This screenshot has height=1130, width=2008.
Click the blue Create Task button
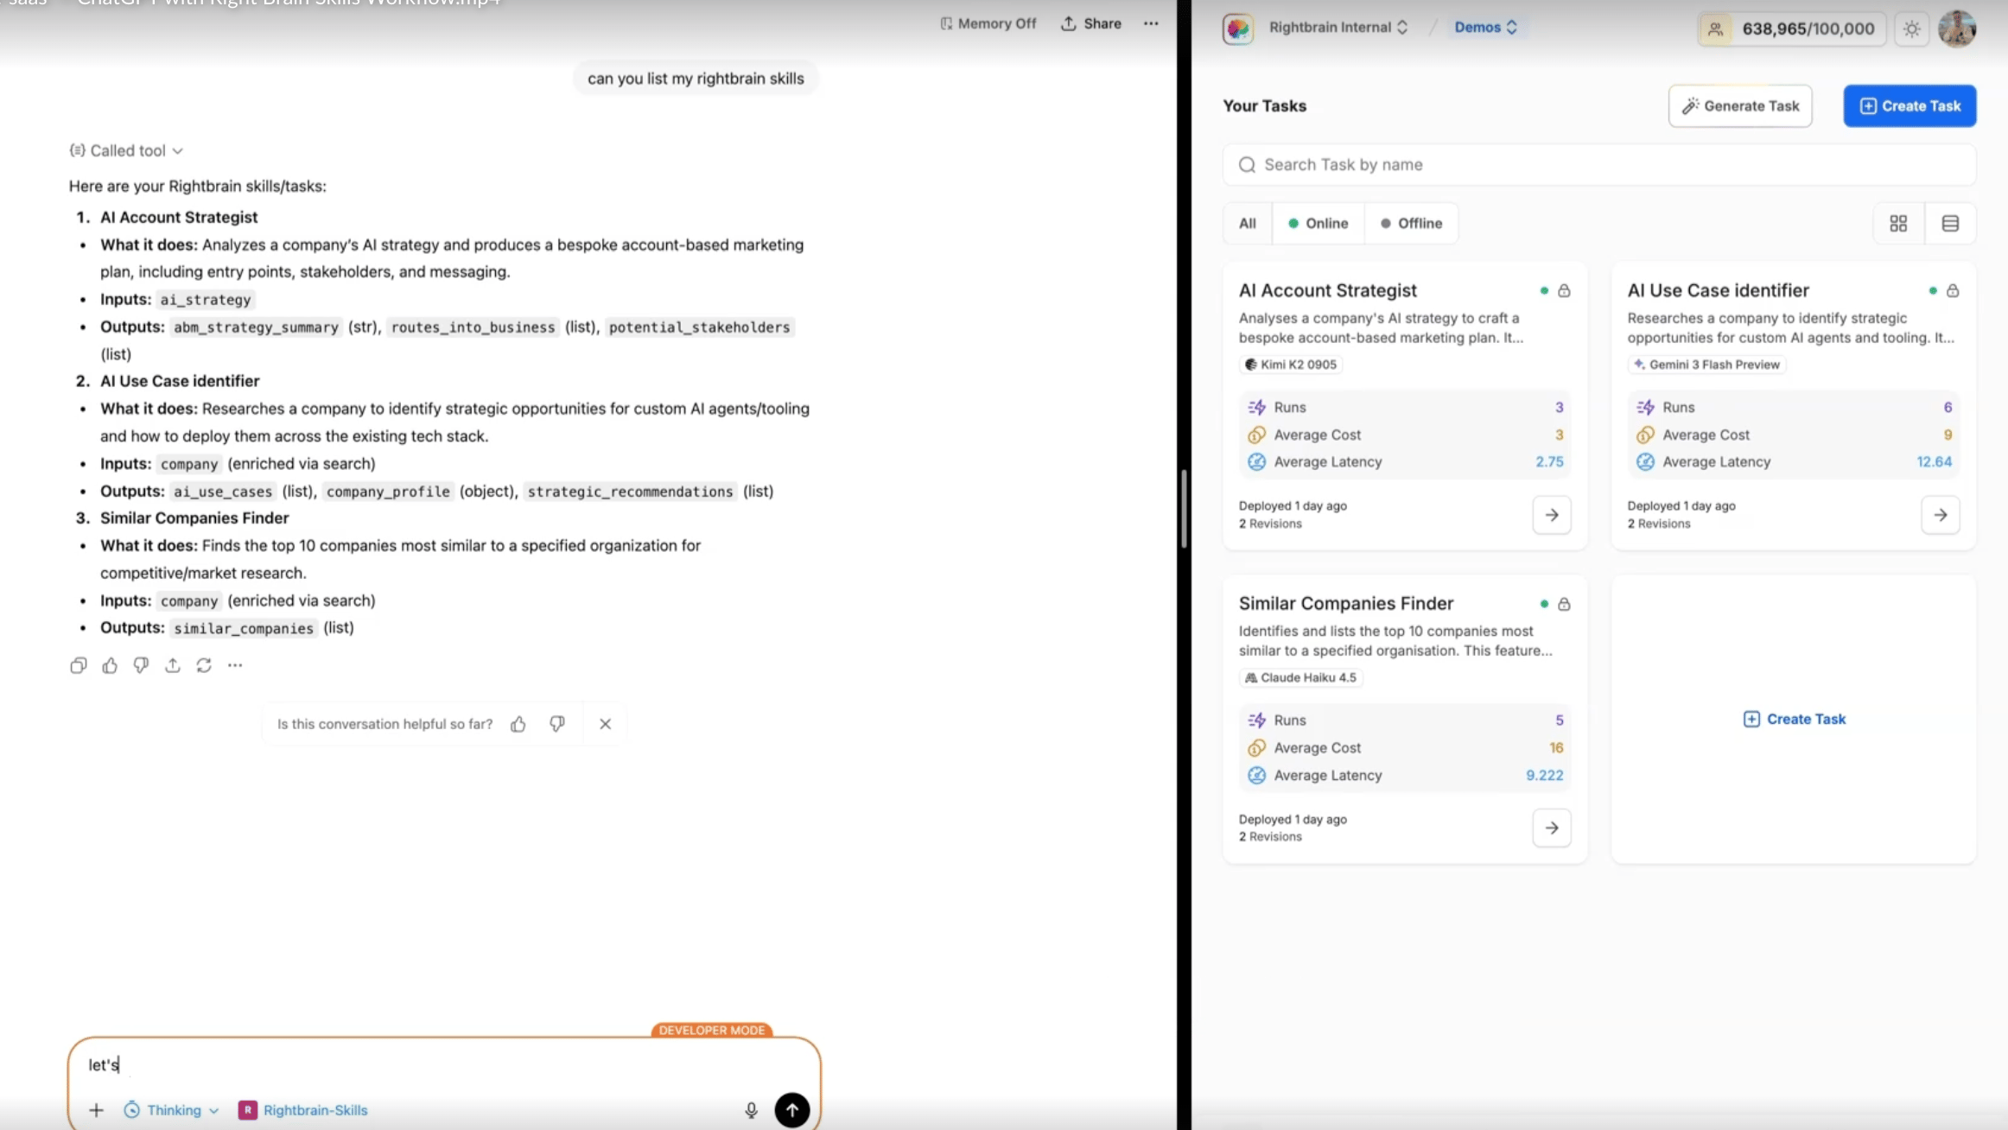tap(1910, 106)
